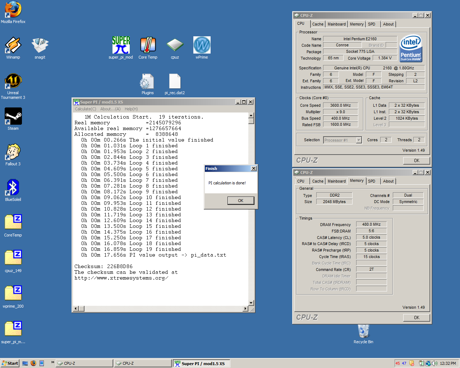
Task: Click the Core Voltage 1.384 V value
Action: tap(385, 58)
